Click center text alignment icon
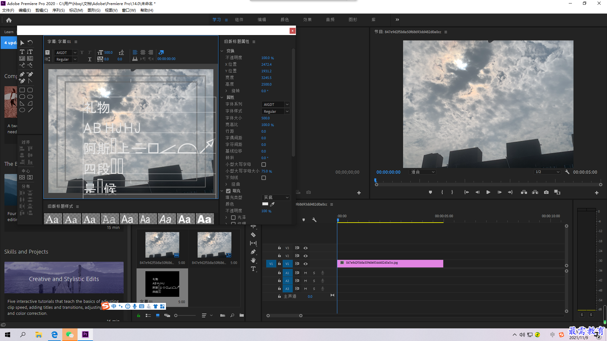Image resolution: width=607 pixels, height=341 pixels. coord(143,52)
